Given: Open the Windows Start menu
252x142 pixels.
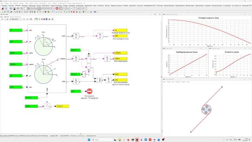Looking at the screenshot, I should click(x=89, y=140).
